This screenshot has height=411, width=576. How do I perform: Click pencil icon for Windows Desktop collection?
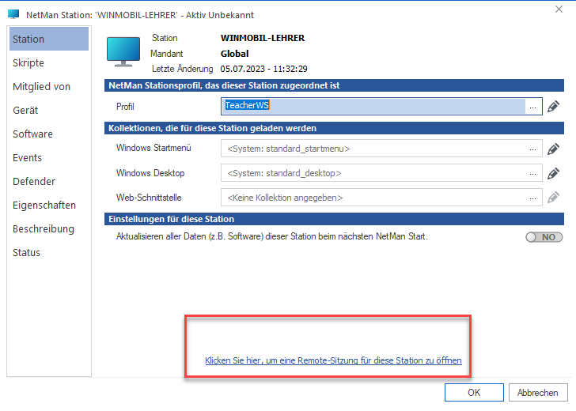(553, 173)
